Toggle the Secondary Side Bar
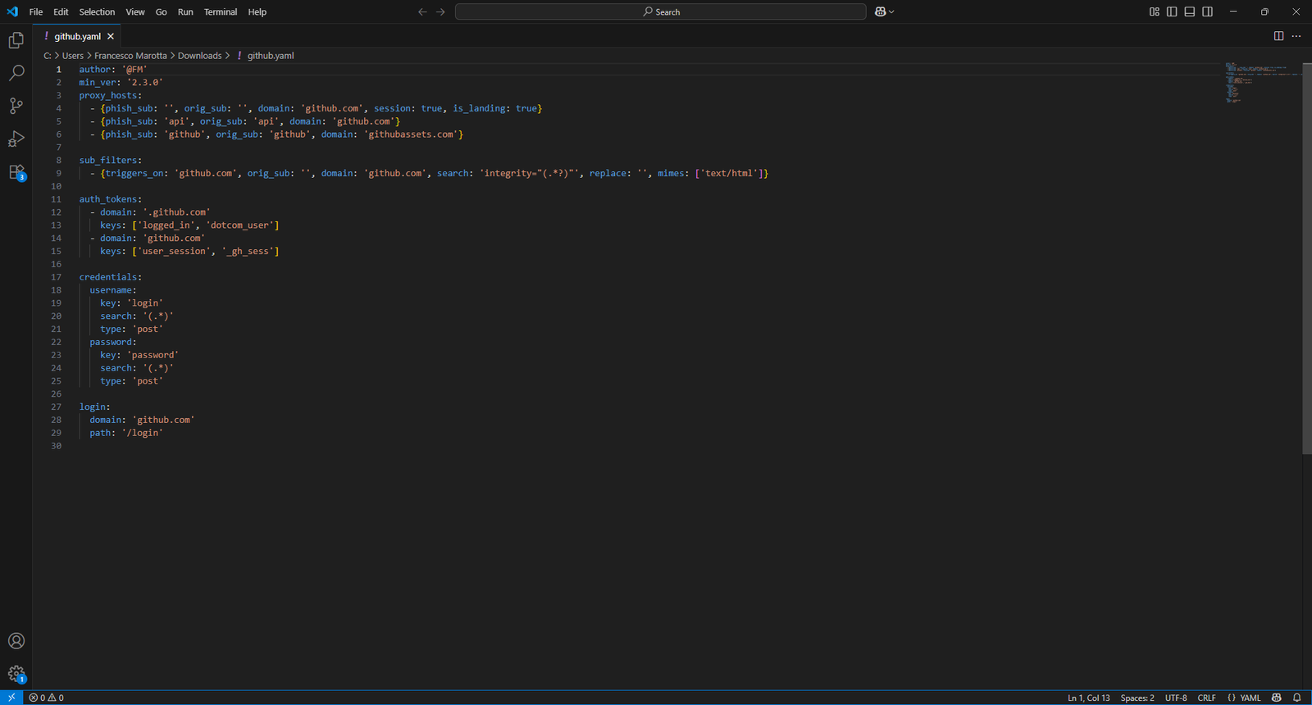Screen dimensions: 1312x705 coord(1208,11)
